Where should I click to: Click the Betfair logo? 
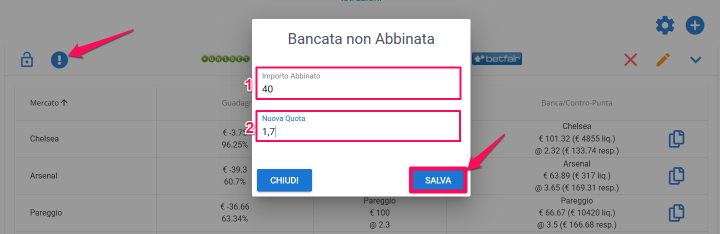click(x=496, y=59)
